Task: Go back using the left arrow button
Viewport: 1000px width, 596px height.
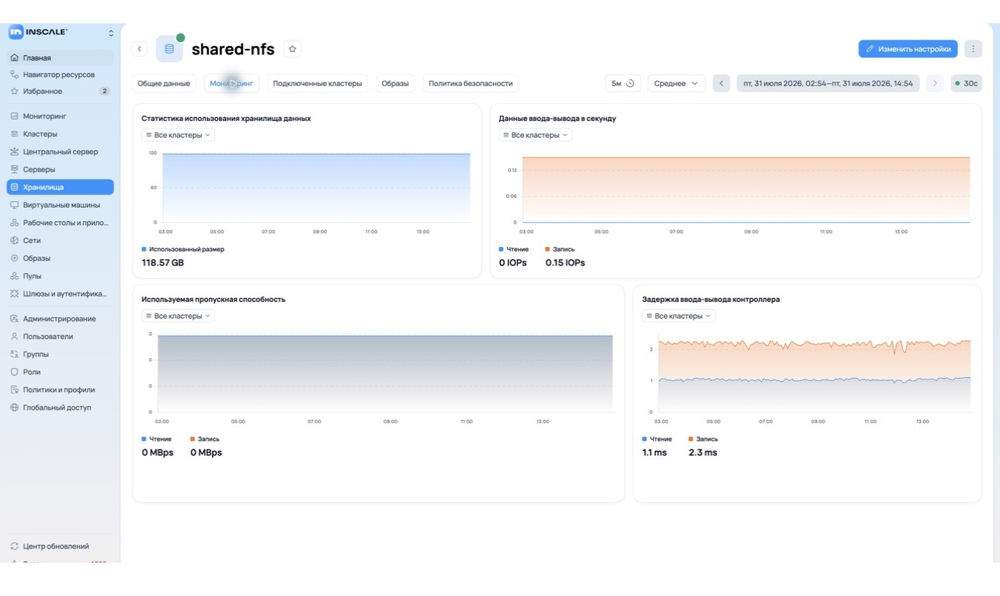Action: point(140,49)
